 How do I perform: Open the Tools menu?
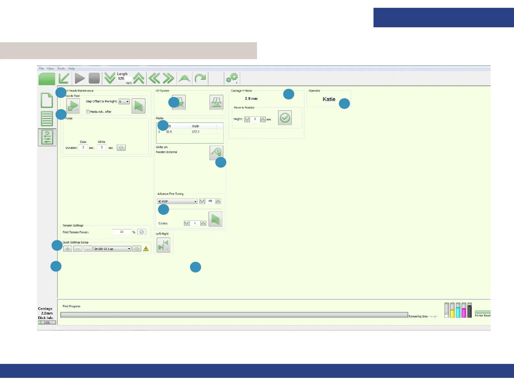pos(61,69)
